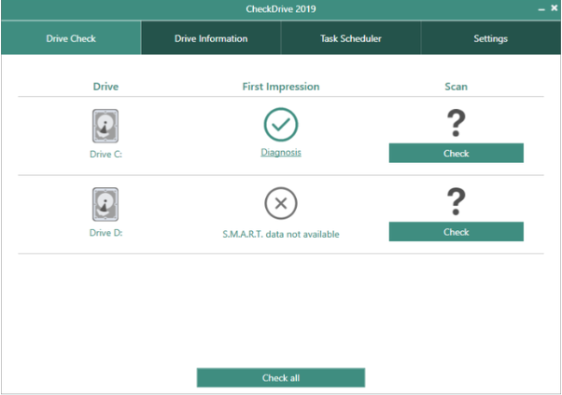Go to the Task Scheduler tab

[351, 39]
